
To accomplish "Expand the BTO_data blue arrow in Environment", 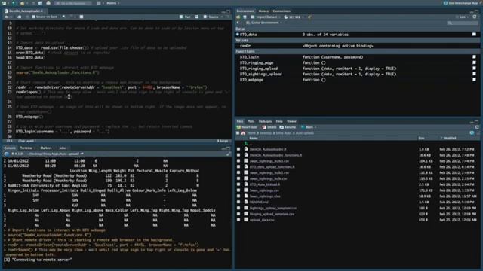I will [238, 35].
